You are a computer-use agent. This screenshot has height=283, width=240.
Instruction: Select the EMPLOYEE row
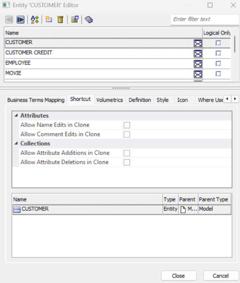(118, 64)
